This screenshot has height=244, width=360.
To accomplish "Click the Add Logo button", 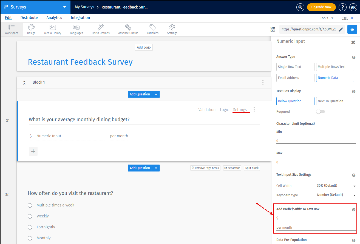I will [144, 47].
